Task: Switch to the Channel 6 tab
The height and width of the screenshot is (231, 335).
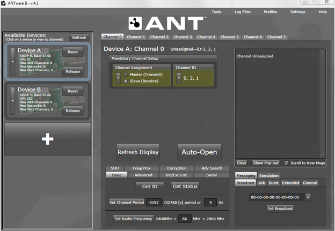Action: point(253,37)
